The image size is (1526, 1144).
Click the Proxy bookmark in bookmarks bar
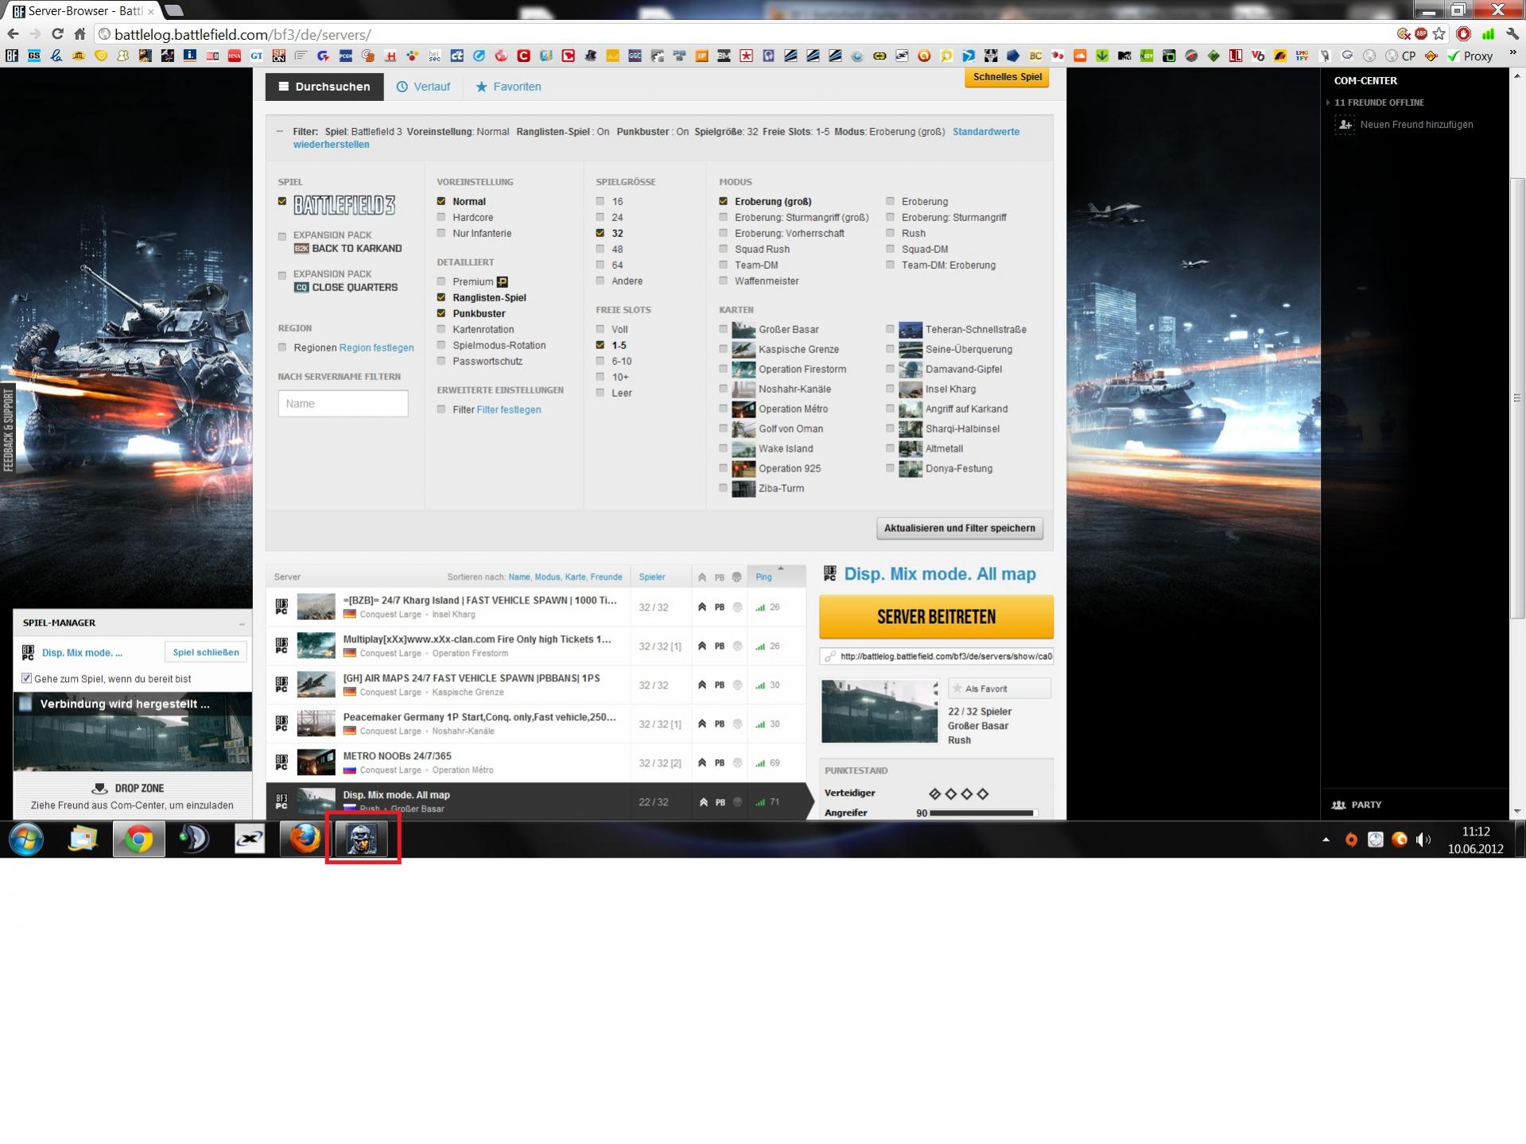tap(1470, 56)
